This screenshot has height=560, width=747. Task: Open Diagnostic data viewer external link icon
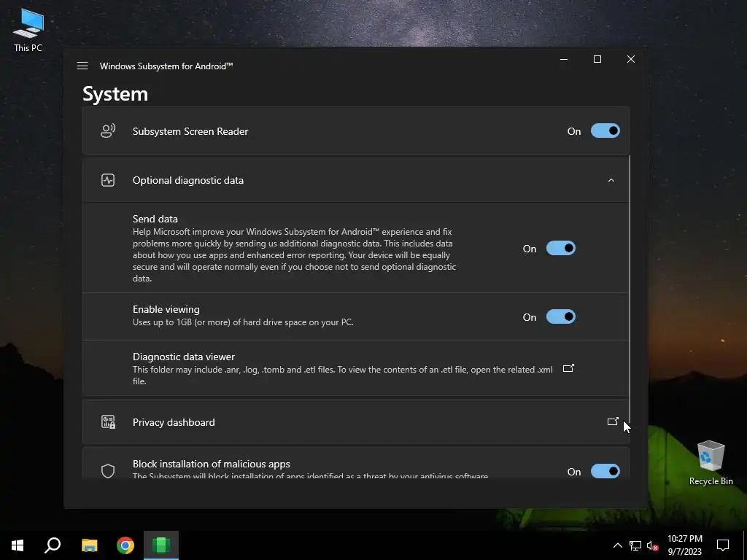[568, 368]
